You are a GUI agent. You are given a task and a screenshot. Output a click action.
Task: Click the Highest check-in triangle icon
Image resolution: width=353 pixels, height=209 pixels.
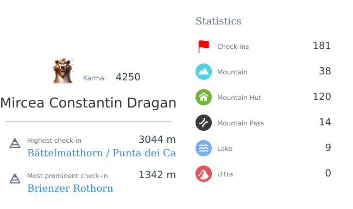(x=15, y=143)
